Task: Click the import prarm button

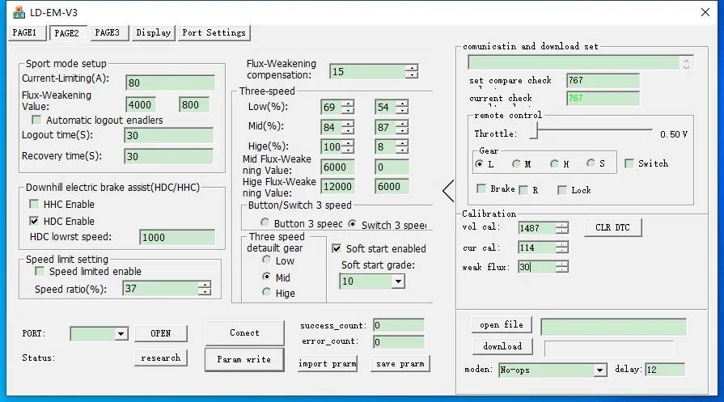Action: [328, 364]
